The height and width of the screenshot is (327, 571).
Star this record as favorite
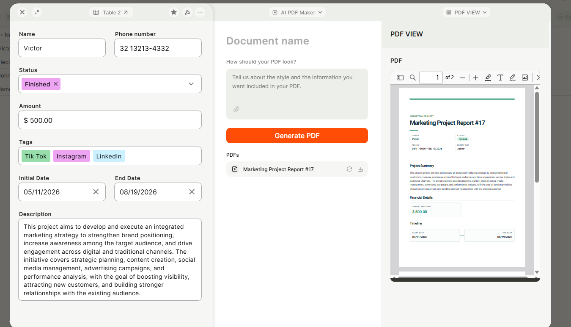173,12
